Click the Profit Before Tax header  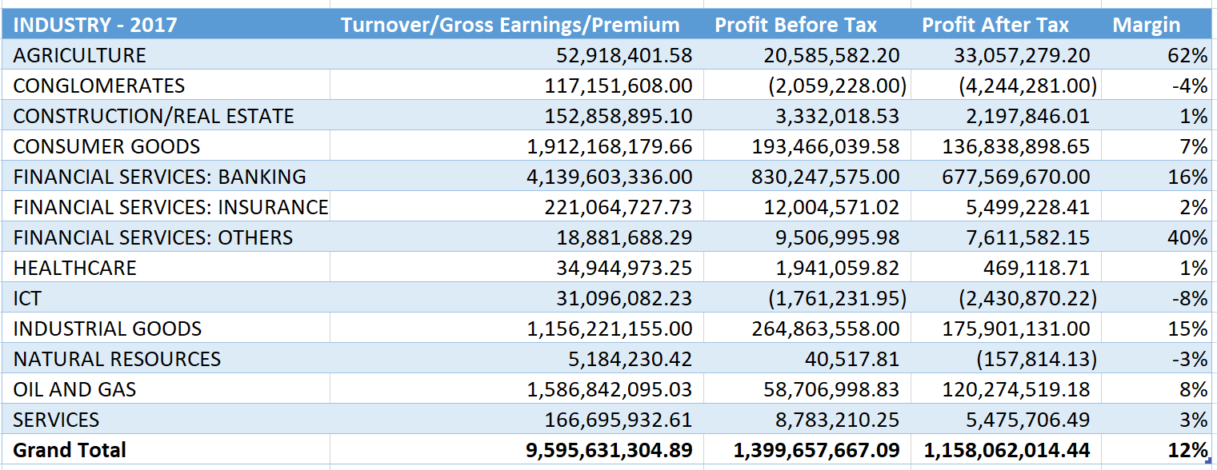[x=795, y=25]
